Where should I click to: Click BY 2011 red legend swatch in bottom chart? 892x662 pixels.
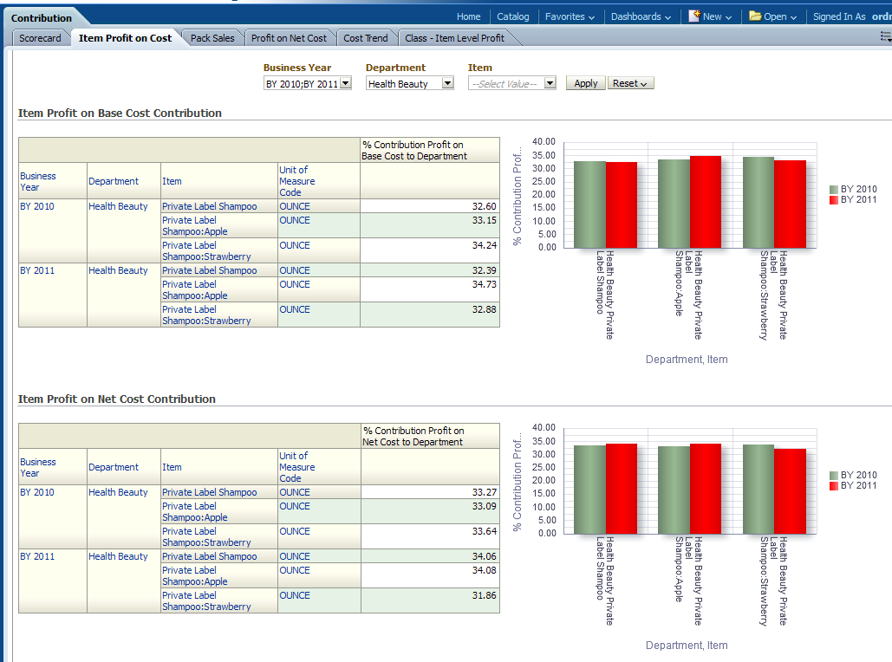834,486
